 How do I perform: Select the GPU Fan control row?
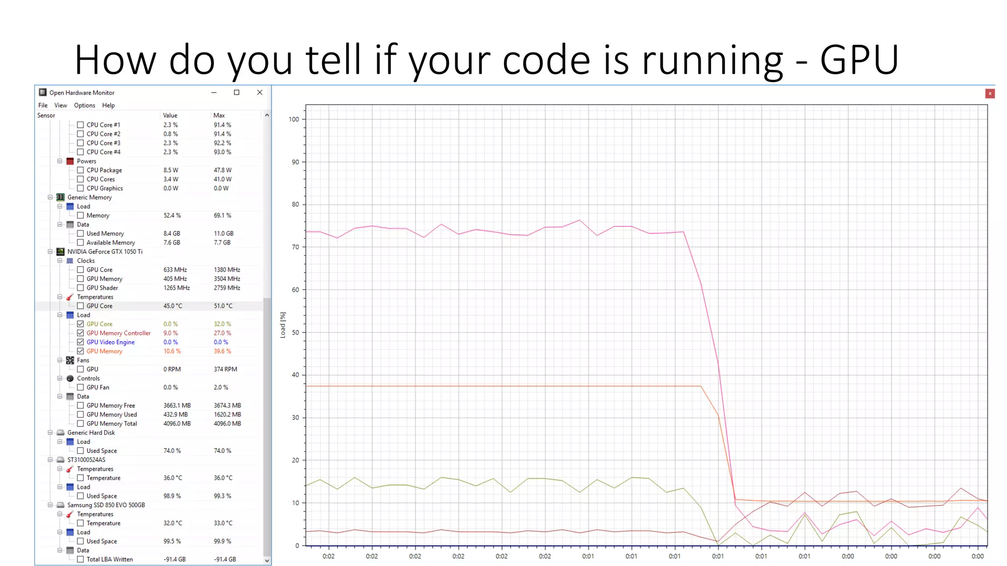tap(149, 387)
